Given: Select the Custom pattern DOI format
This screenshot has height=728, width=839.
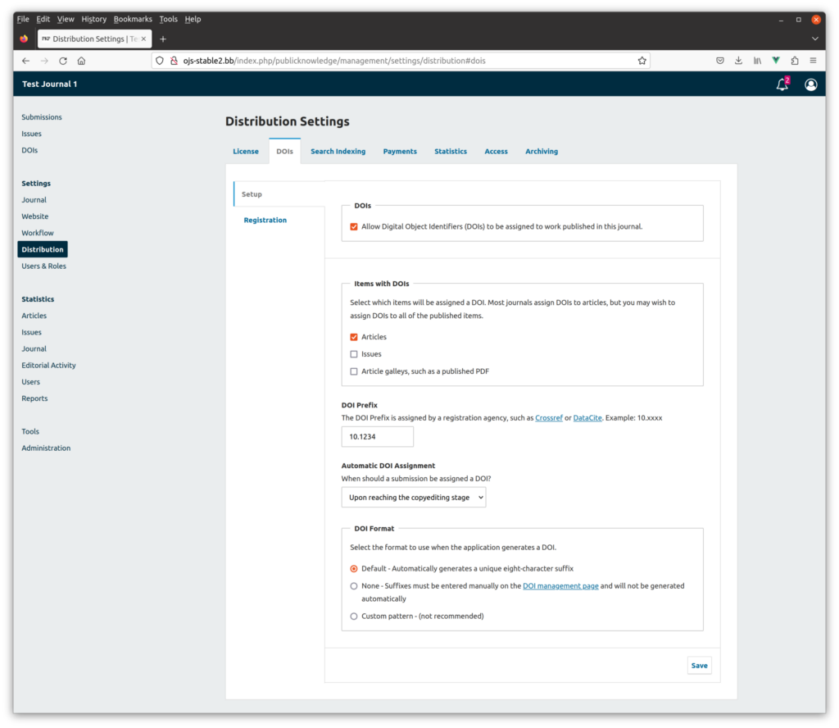Looking at the screenshot, I should (x=354, y=617).
